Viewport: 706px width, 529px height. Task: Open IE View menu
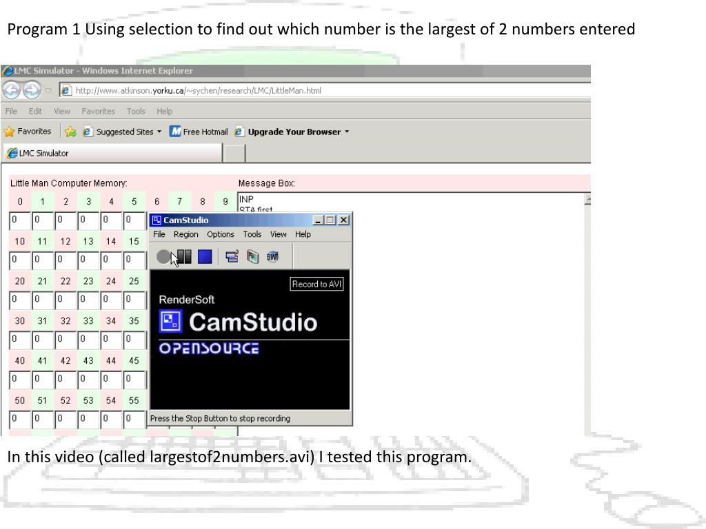[x=62, y=111]
